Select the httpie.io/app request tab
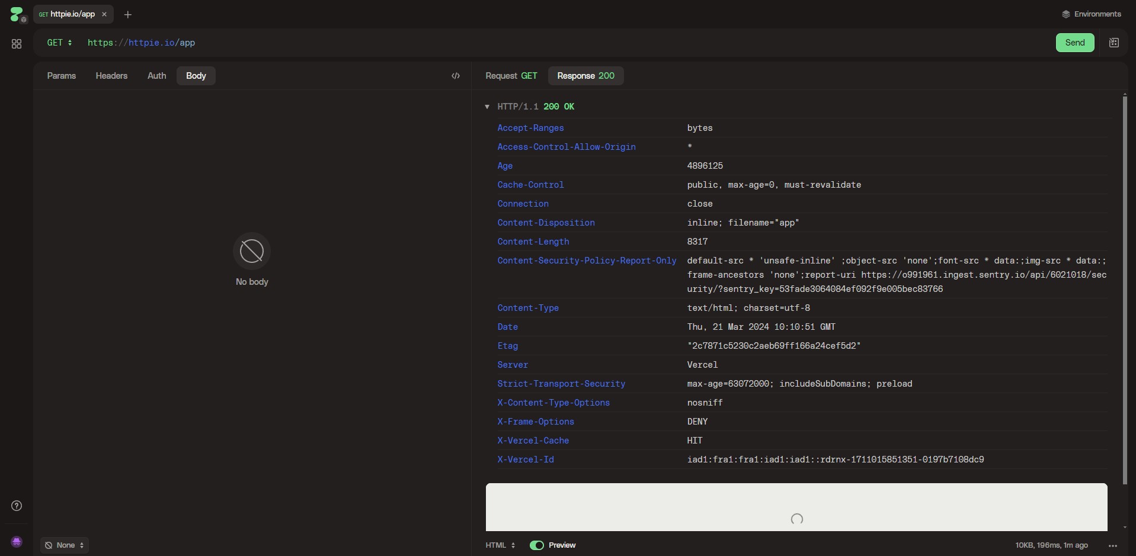Image resolution: width=1136 pixels, height=556 pixels. (73, 14)
